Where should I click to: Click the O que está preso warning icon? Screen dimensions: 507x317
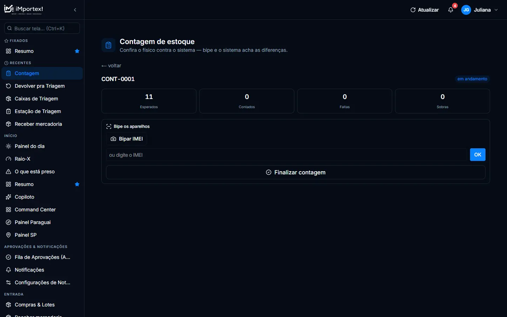(8, 172)
